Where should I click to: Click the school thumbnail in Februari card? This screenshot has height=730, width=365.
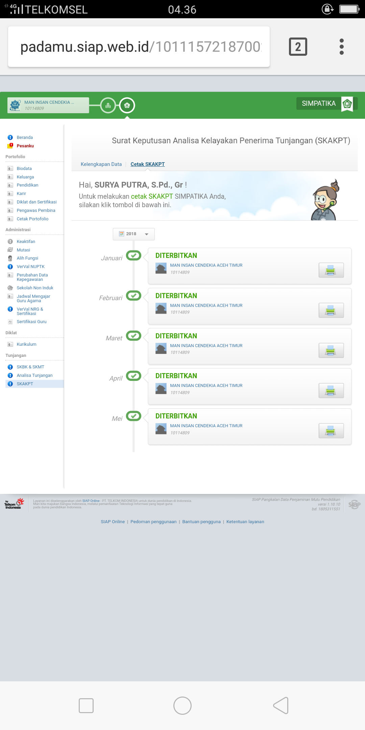[161, 309]
